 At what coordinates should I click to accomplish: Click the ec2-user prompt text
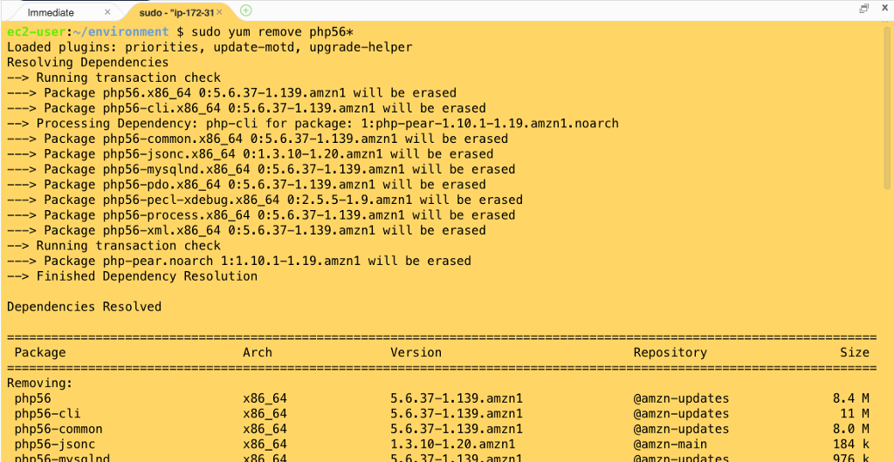click(x=32, y=31)
